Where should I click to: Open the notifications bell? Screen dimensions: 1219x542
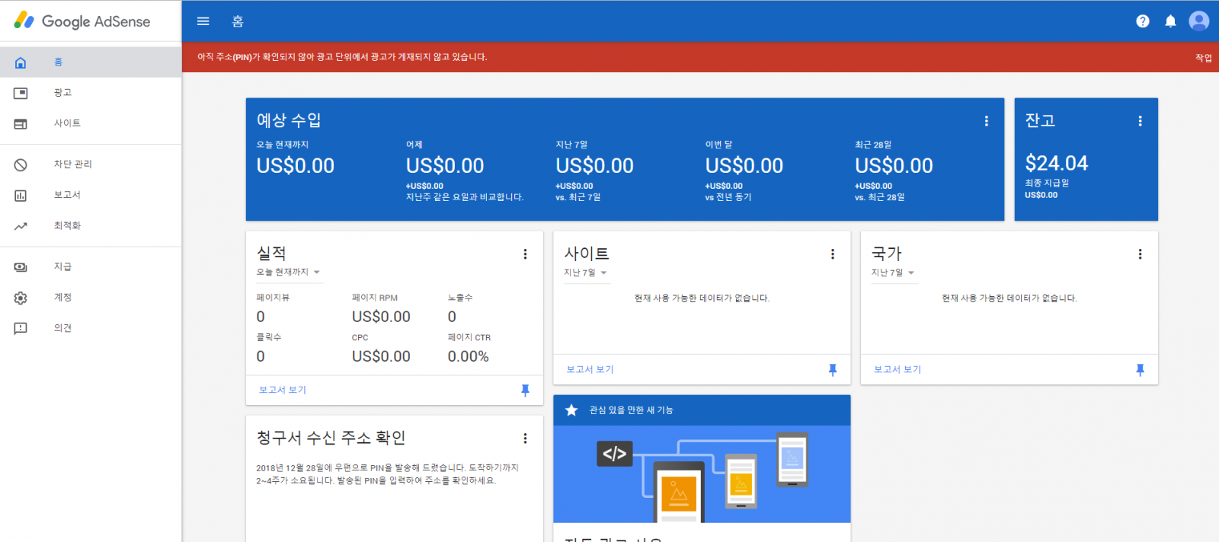1170,21
